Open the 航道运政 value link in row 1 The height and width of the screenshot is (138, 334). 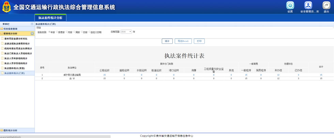tap(156, 75)
